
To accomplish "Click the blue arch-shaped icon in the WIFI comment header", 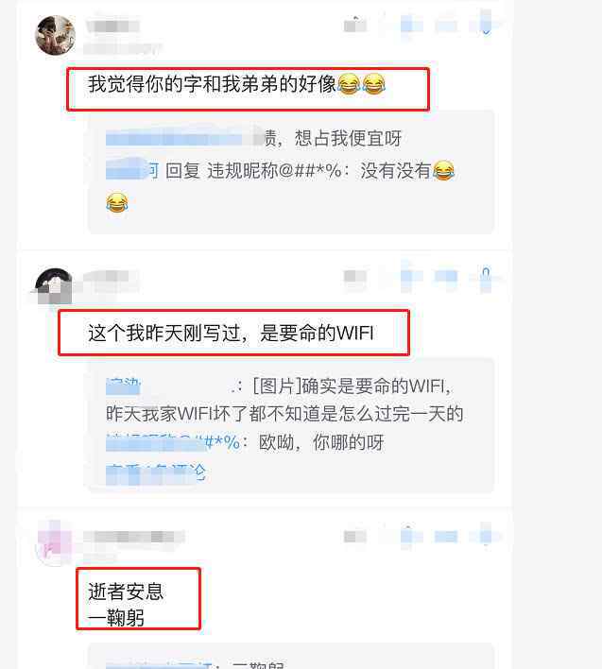I will tap(486, 277).
